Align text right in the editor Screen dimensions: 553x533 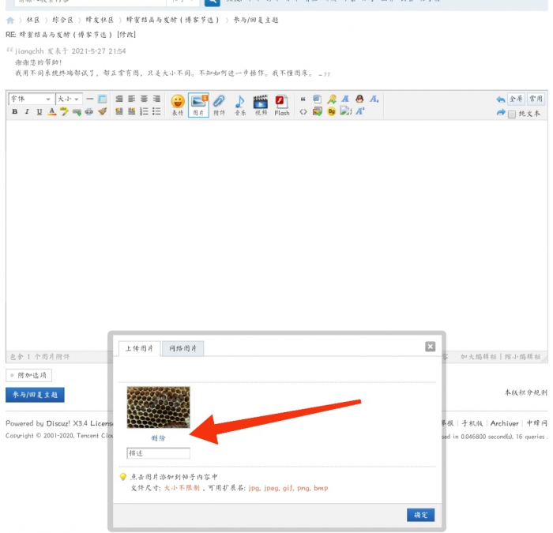(156, 99)
